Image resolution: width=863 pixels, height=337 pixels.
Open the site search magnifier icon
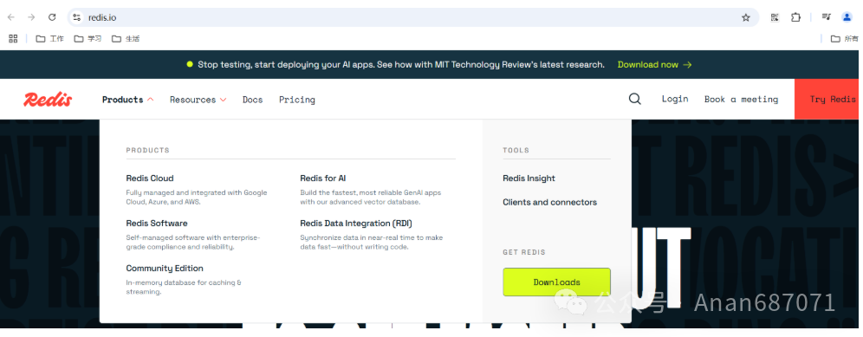(x=634, y=99)
